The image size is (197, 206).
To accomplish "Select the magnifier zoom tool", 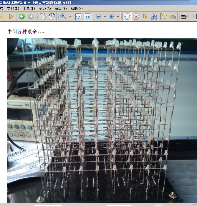I will pos(64,17).
